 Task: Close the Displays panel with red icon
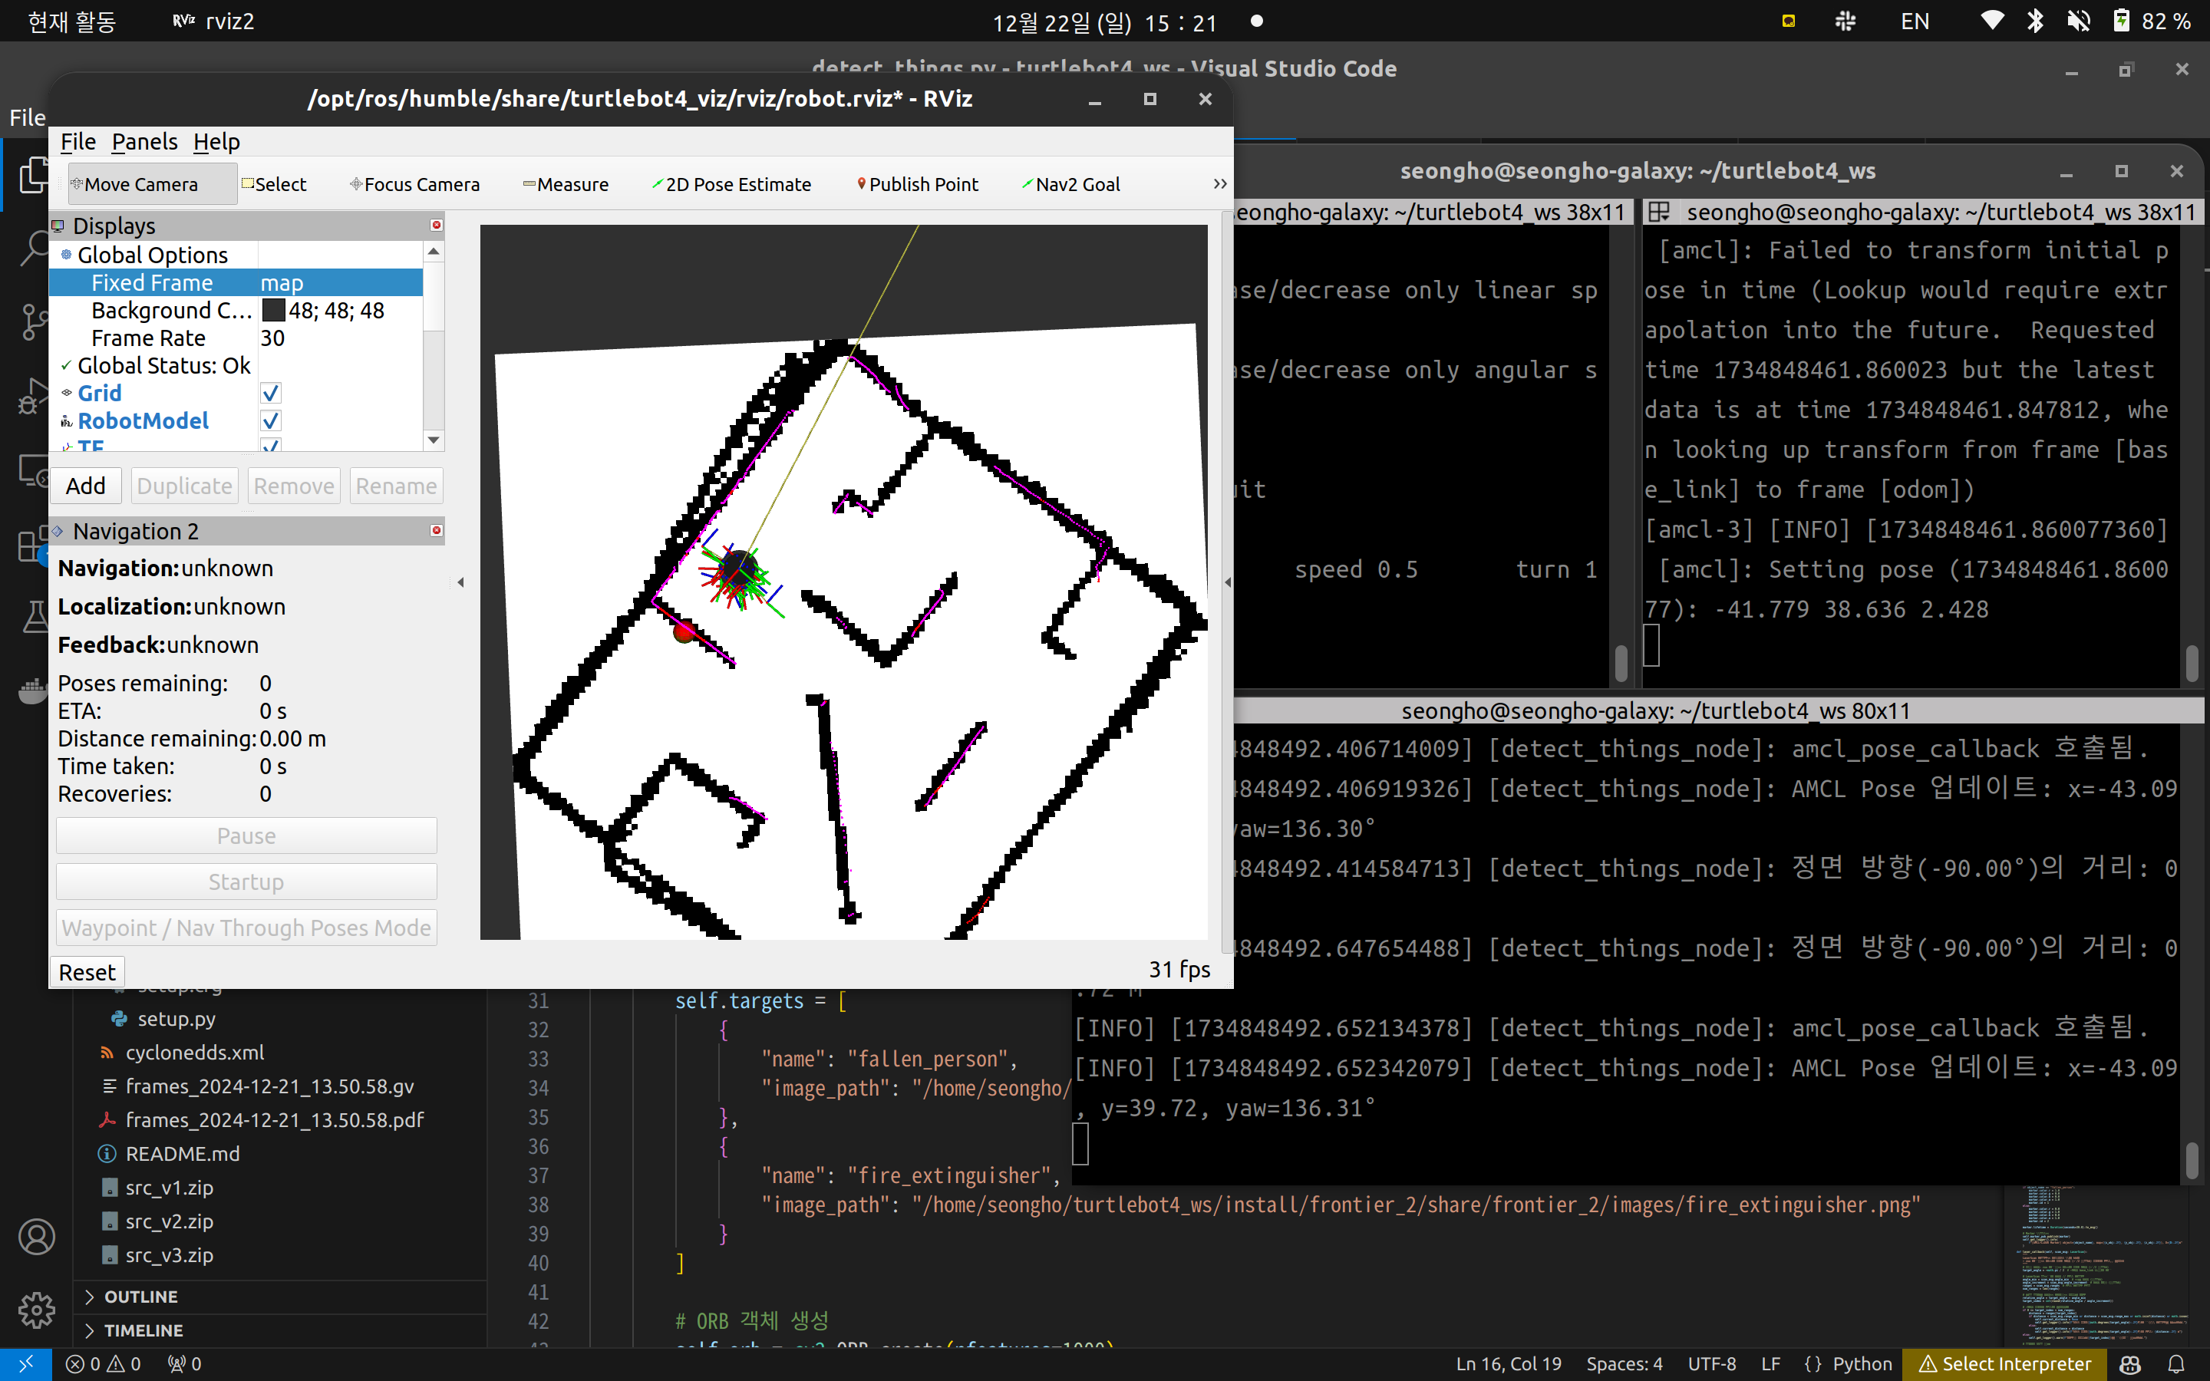(x=437, y=225)
